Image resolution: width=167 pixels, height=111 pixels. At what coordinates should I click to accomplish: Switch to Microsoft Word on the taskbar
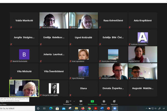pyautogui.click(x=102, y=109)
